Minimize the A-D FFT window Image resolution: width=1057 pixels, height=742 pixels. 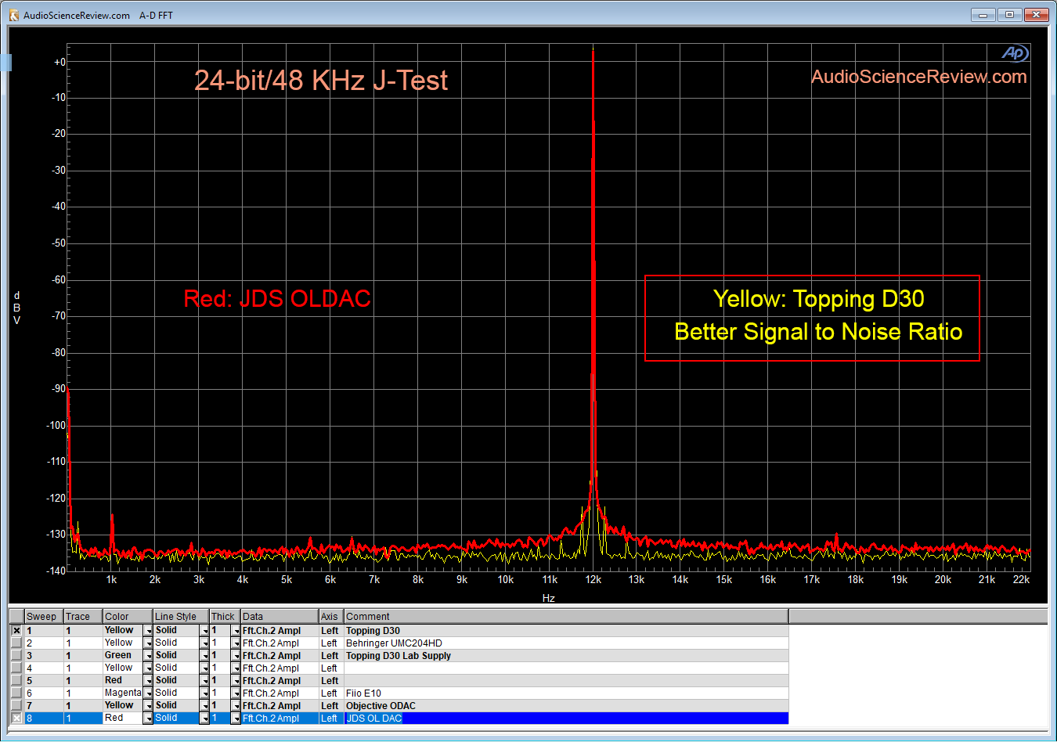(983, 14)
